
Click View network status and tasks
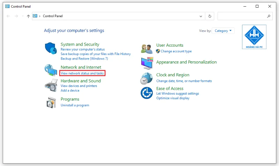pyautogui.click(x=82, y=73)
